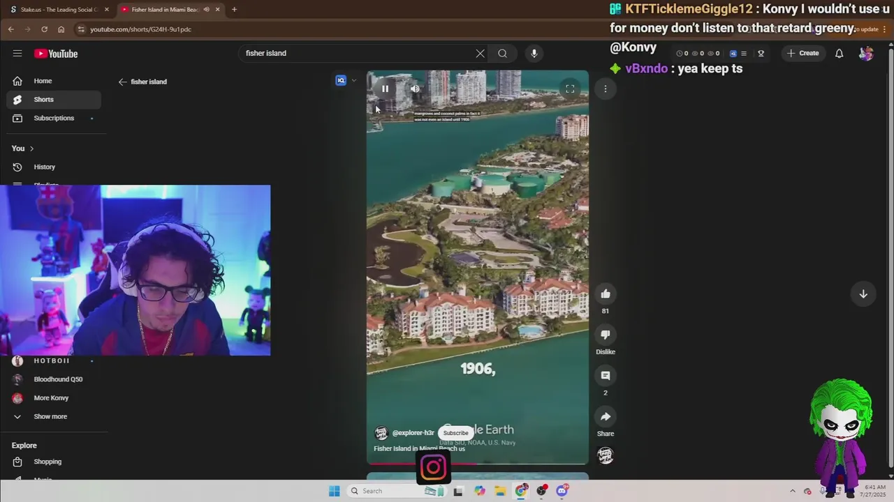Open YouTube notifications bell
Screen dimensions: 894x502
(840, 53)
